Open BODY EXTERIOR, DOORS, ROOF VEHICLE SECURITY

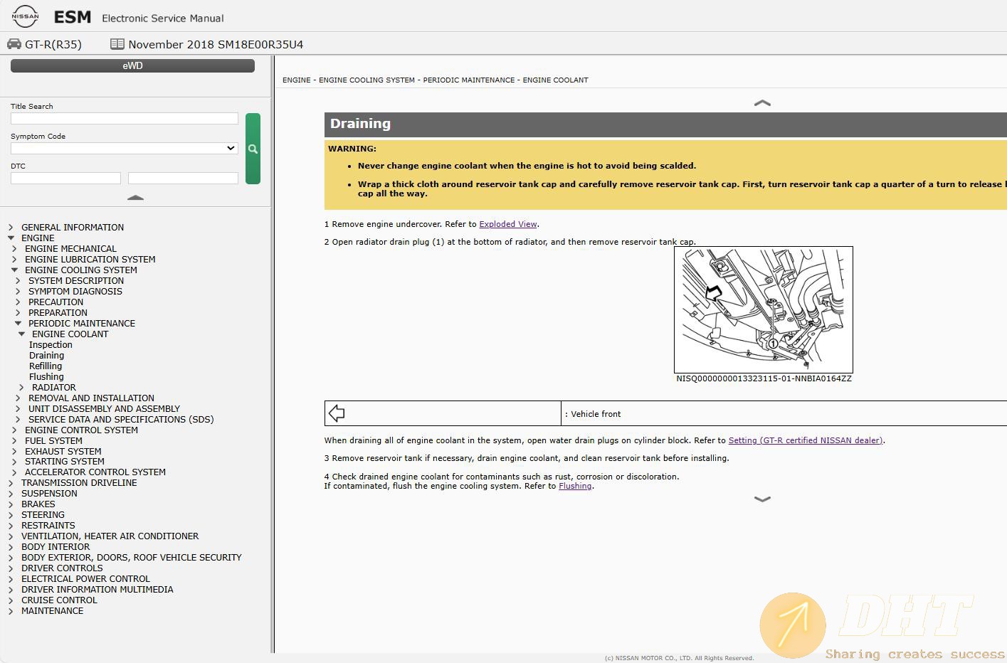[132, 558]
